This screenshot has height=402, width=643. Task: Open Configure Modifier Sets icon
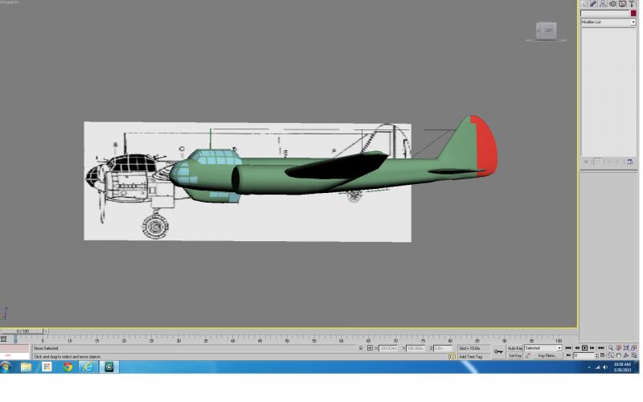630,162
